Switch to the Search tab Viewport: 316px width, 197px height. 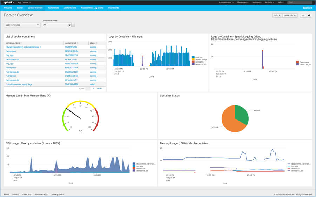20,8
